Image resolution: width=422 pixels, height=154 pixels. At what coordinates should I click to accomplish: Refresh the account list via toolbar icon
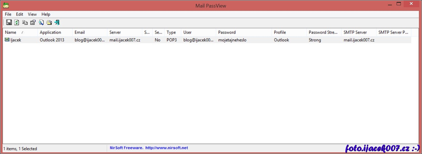click(x=17, y=23)
